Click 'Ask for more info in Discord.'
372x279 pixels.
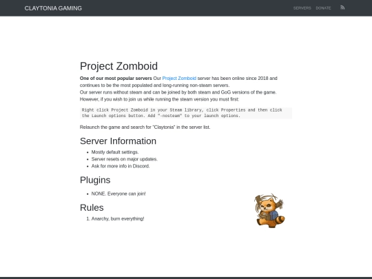[121, 166]
